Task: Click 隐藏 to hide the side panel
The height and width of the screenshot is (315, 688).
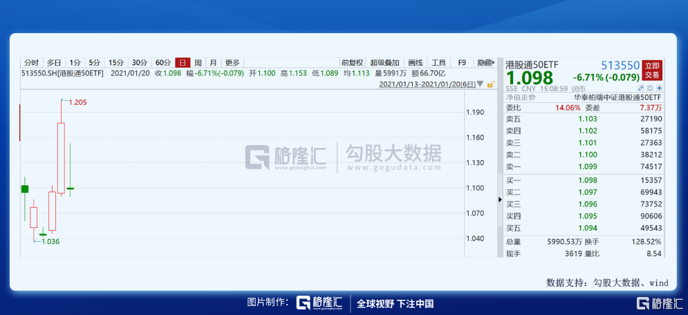Action: [485, 63]
